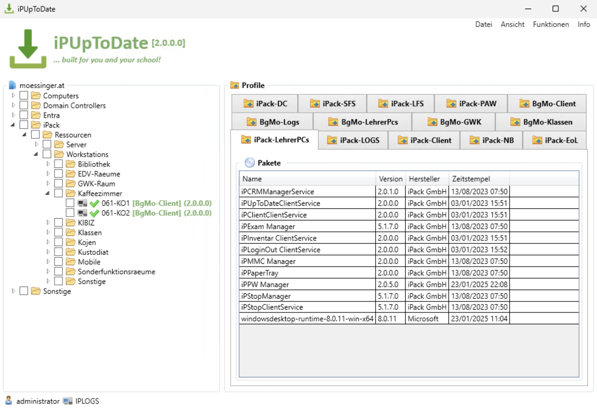Screen dimensions: 597x408
Task: Check the Domain Controllers checkbox
Action: 24,105
